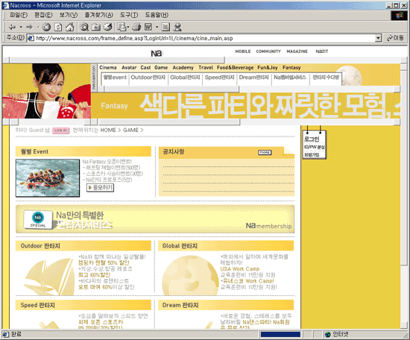
Task: Open the Speed판타지 submenu tab
Action: click(x=219, y=78)
